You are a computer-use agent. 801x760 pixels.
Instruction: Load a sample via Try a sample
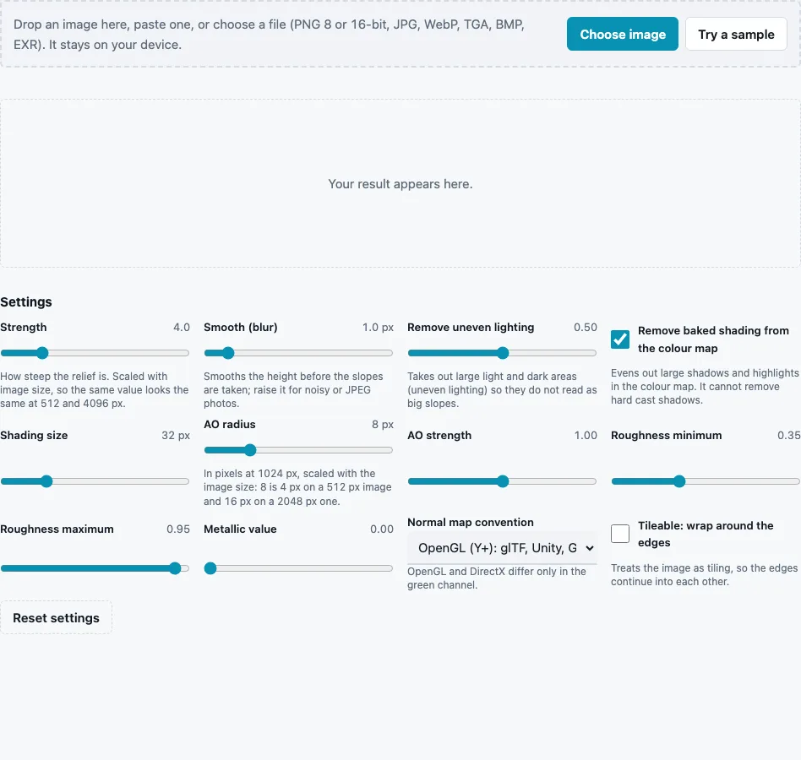pos(736,34)
